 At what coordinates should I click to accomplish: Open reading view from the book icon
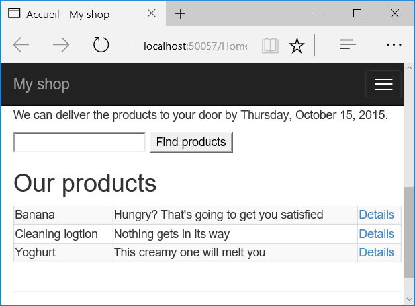coord(269,46)
